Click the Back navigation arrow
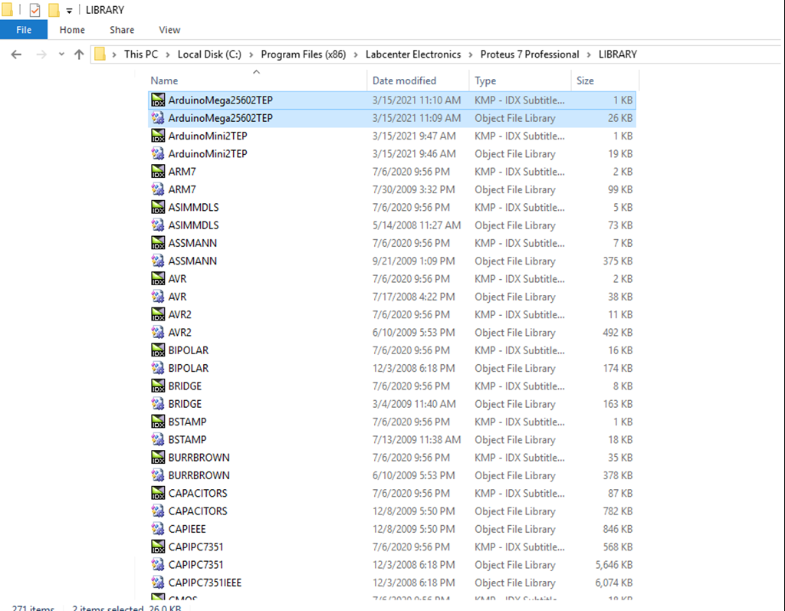The width and height of the screenshot is (785, 611). click(x=17, y=54)
